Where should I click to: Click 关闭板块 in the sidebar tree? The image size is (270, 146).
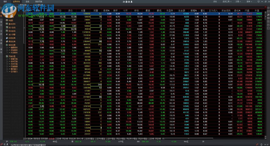(x=14, y=53)
